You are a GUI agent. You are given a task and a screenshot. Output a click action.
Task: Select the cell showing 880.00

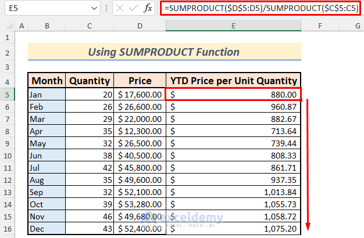click(233, 94)
